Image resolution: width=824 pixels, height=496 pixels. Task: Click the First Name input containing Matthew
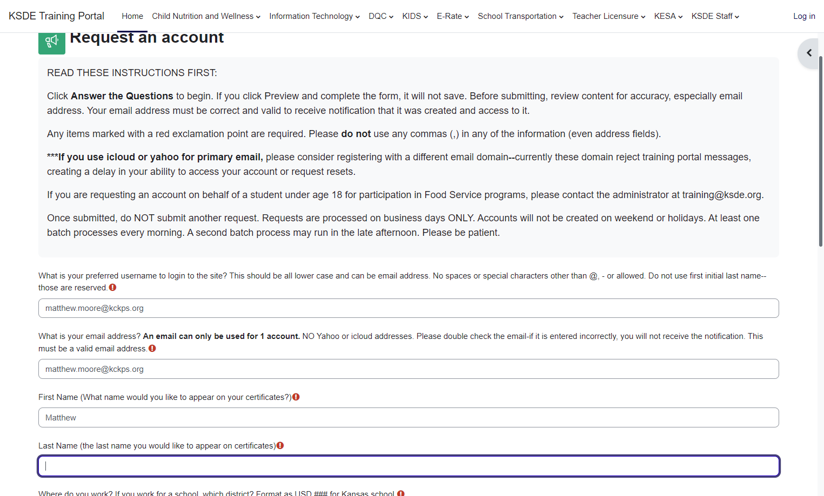tap(408, 418)
